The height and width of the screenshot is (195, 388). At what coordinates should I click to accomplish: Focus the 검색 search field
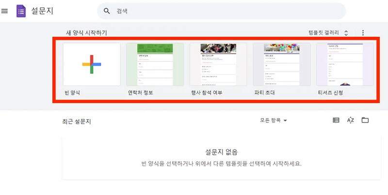click(222, 11)
